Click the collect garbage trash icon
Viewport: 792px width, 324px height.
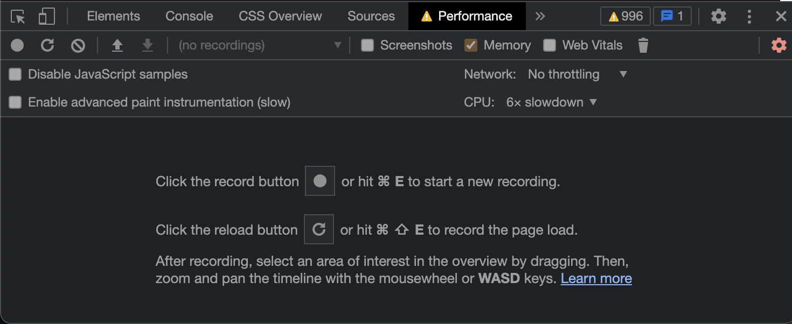643,45
